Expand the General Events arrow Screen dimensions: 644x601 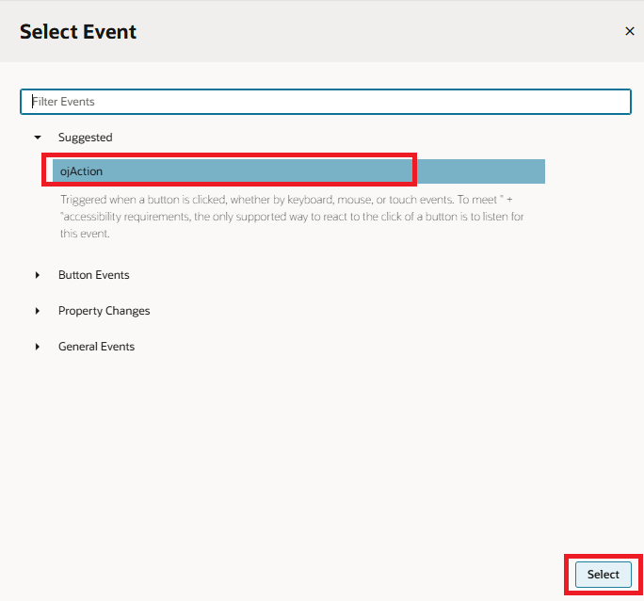tap(38, 347)
